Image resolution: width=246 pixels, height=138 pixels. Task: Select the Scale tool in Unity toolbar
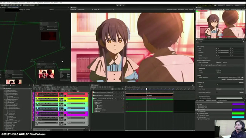pos(11,5)
